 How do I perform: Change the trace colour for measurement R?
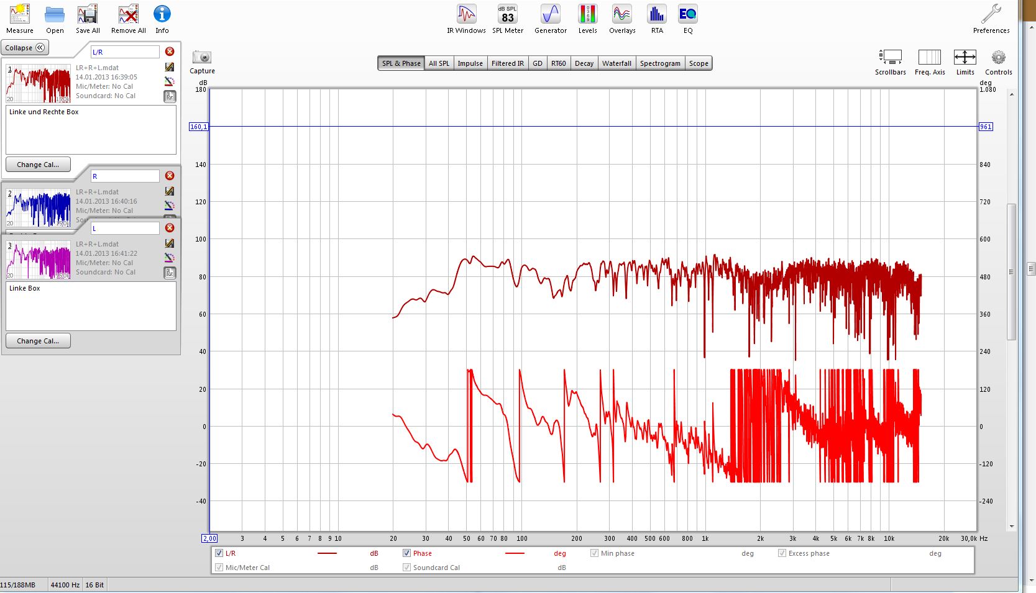coord(170,206)
